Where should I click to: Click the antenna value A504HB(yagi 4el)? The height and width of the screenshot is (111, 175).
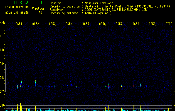98,13
